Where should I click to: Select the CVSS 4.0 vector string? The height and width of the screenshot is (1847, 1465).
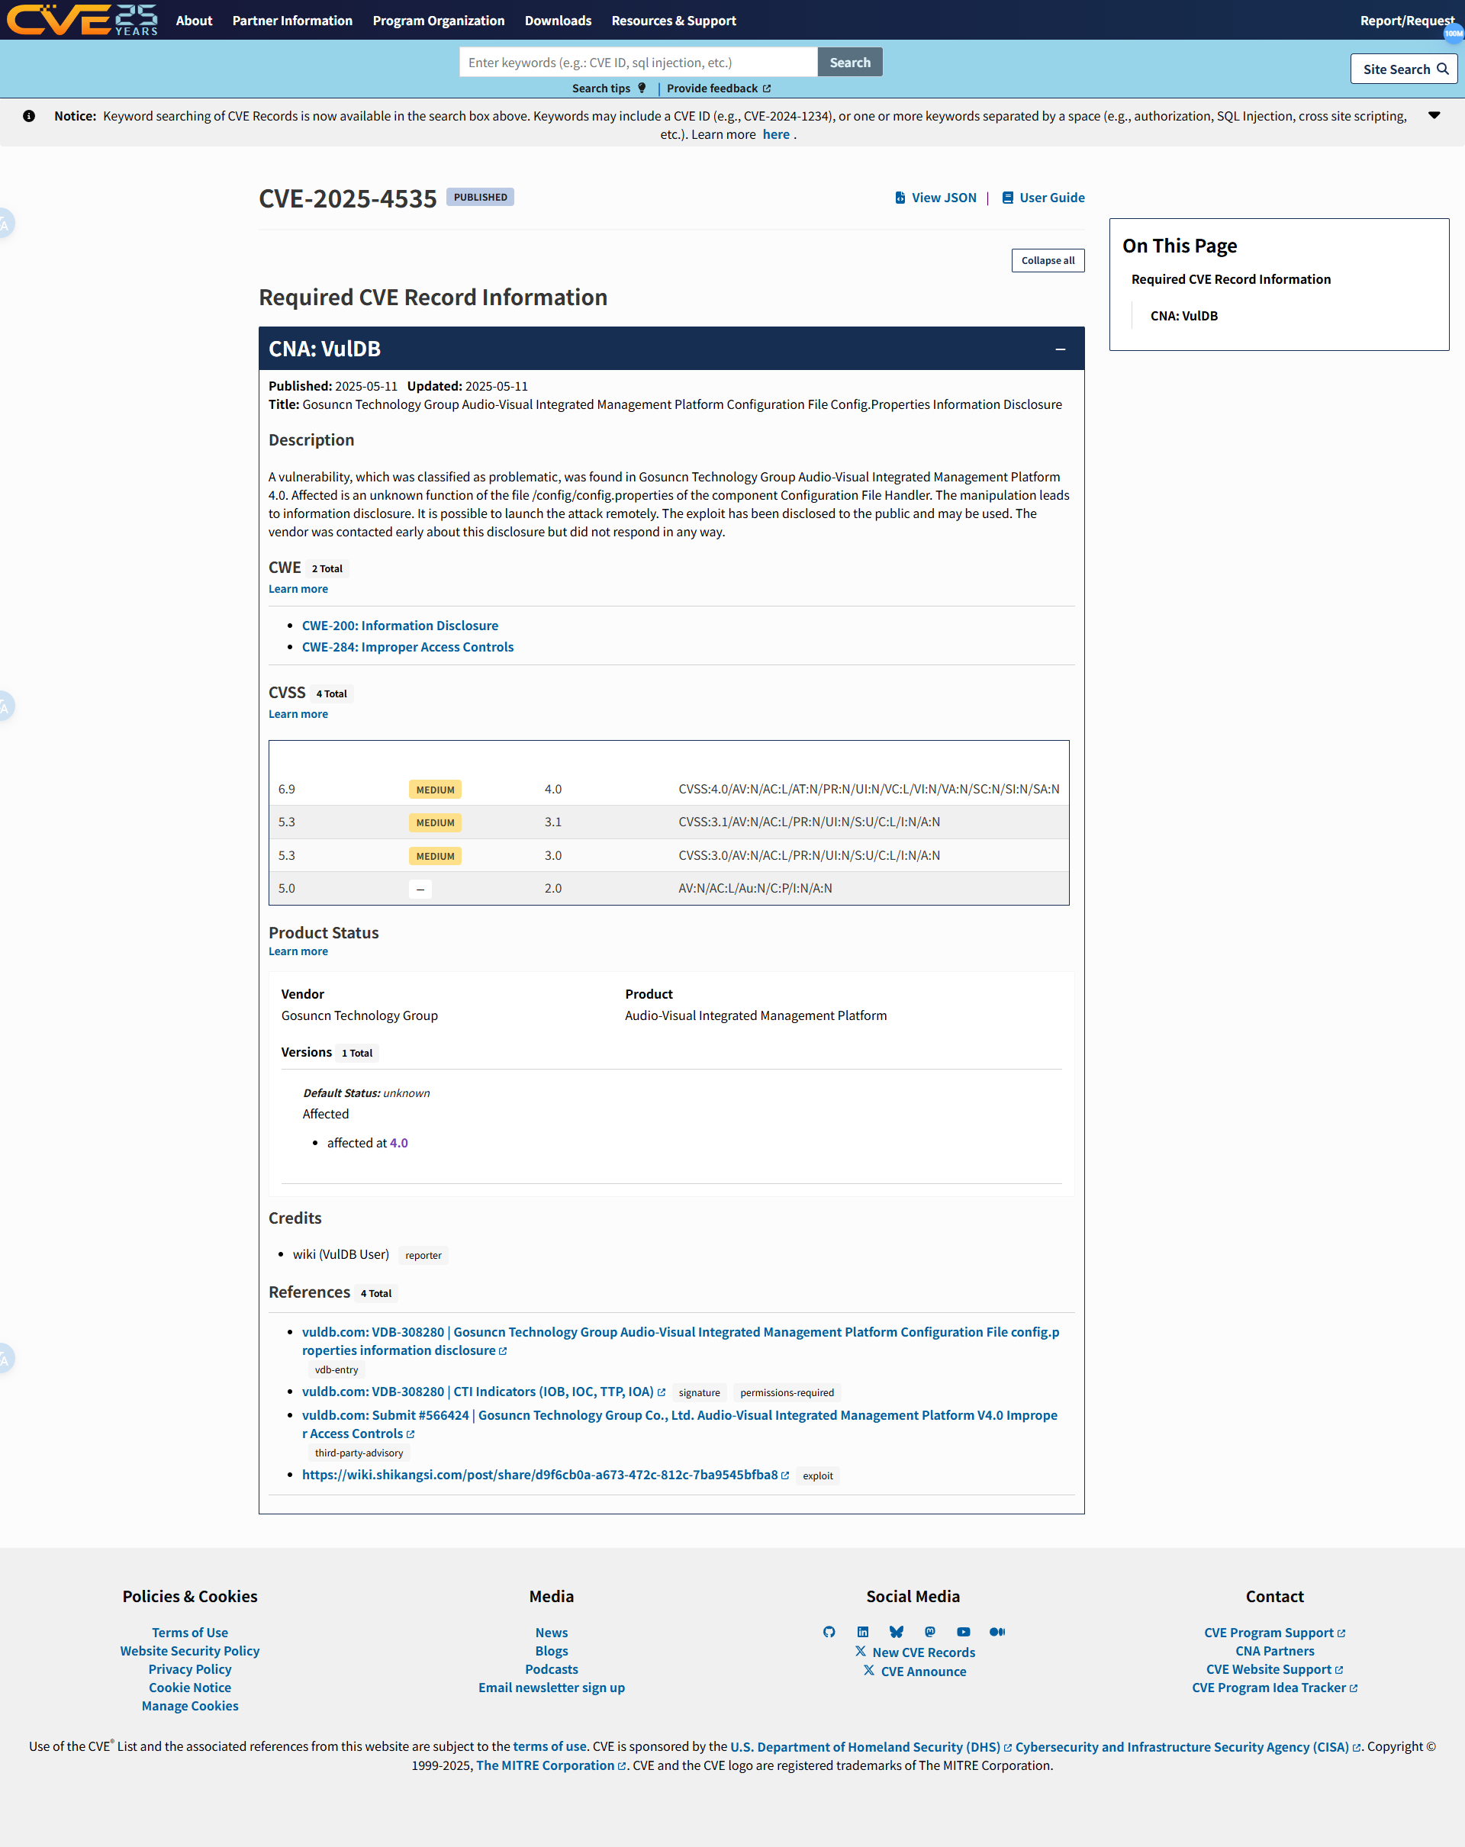869,788
